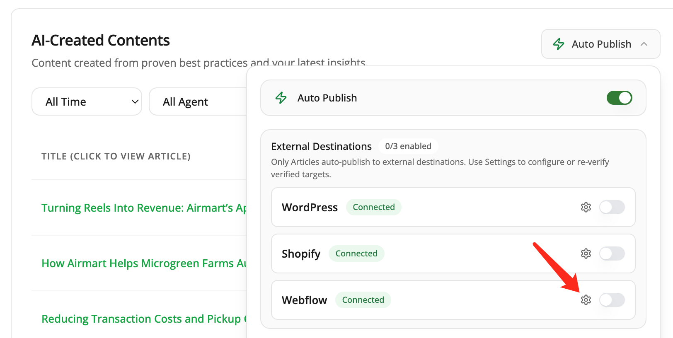
Task: Click the External Destinations heading
Action: pos(321,147)
